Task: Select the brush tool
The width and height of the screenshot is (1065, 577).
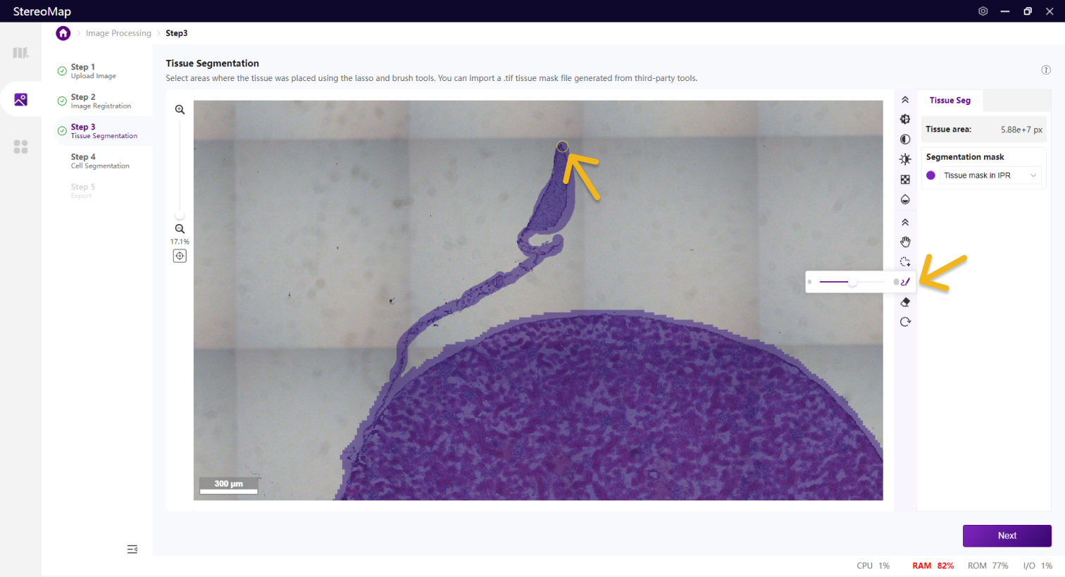Action: 905,282
